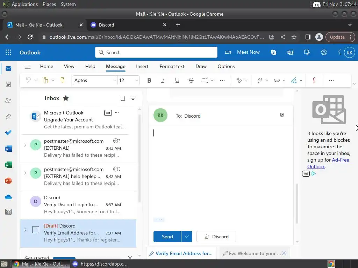Open OneDrive cloud icon
This screenshot has height=268, width=358.
[x=8, y=197]
